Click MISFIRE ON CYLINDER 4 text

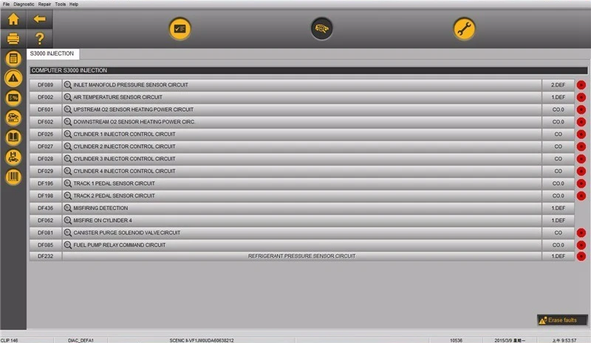(103, 220)
